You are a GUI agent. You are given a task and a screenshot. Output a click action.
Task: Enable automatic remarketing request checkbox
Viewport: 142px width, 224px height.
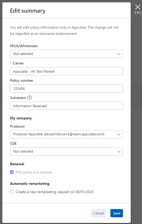(x=12, y=192)
